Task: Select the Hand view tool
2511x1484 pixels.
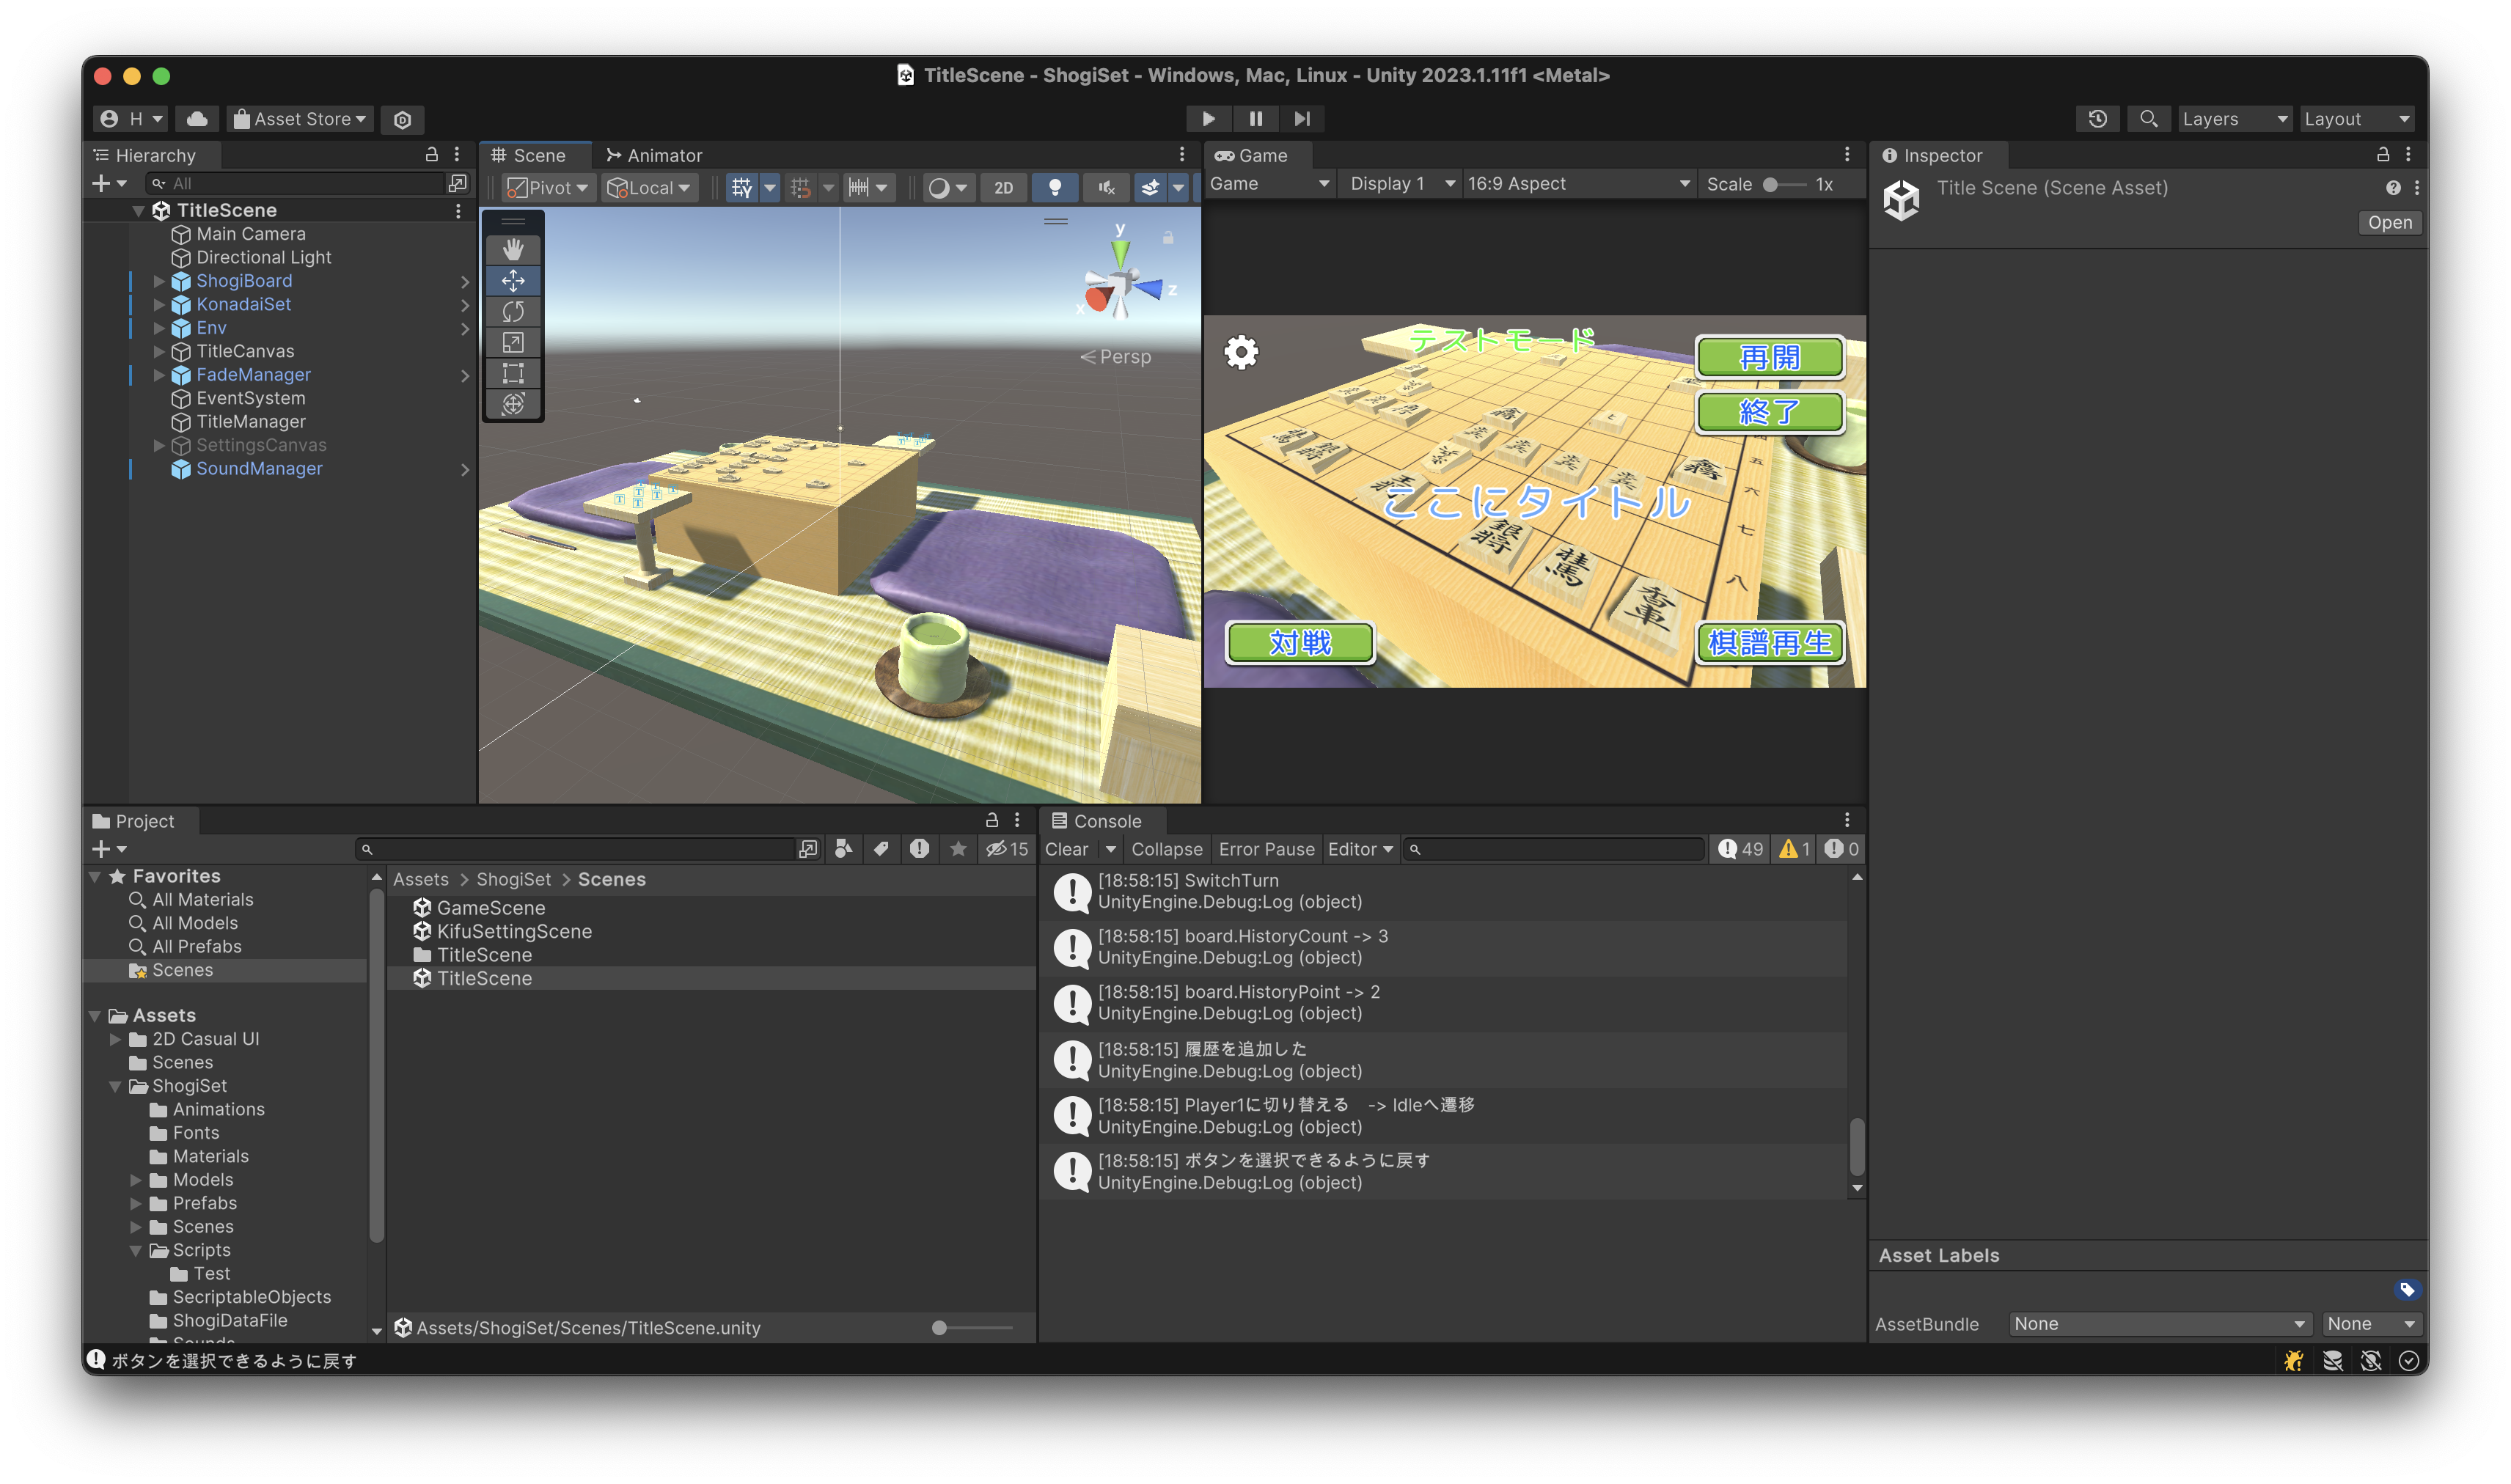Action: click(x=513, y=249)
